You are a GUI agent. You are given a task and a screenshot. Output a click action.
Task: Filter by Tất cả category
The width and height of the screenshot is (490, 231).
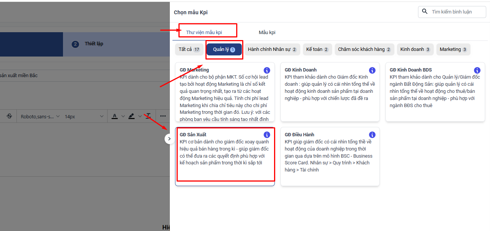(189, 49)
